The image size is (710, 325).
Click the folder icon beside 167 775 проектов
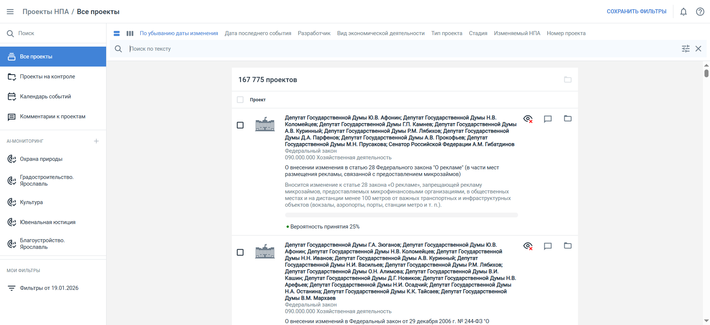coord(568,79)
